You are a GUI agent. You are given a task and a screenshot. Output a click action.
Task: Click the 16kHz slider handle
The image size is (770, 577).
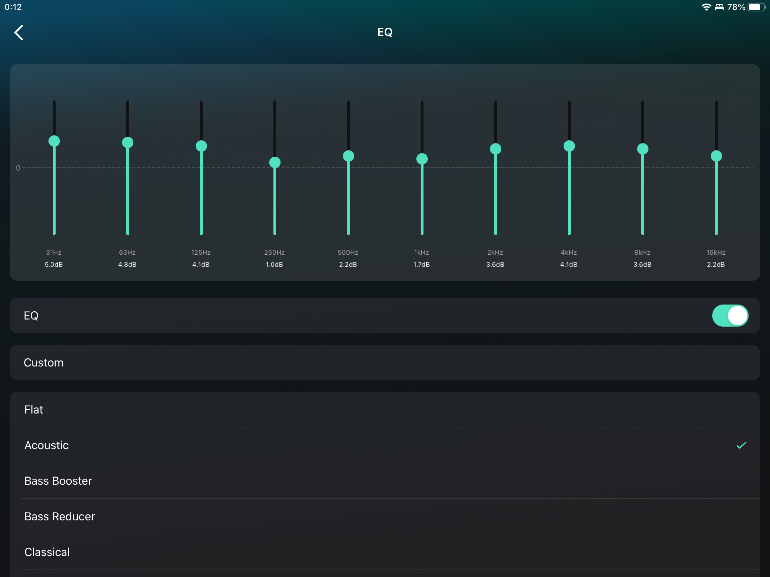[716, 156]
